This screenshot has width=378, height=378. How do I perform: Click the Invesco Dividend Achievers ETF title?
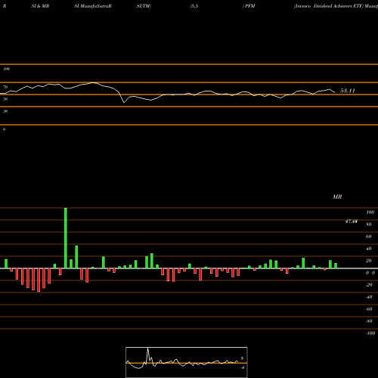click(329, 6)
